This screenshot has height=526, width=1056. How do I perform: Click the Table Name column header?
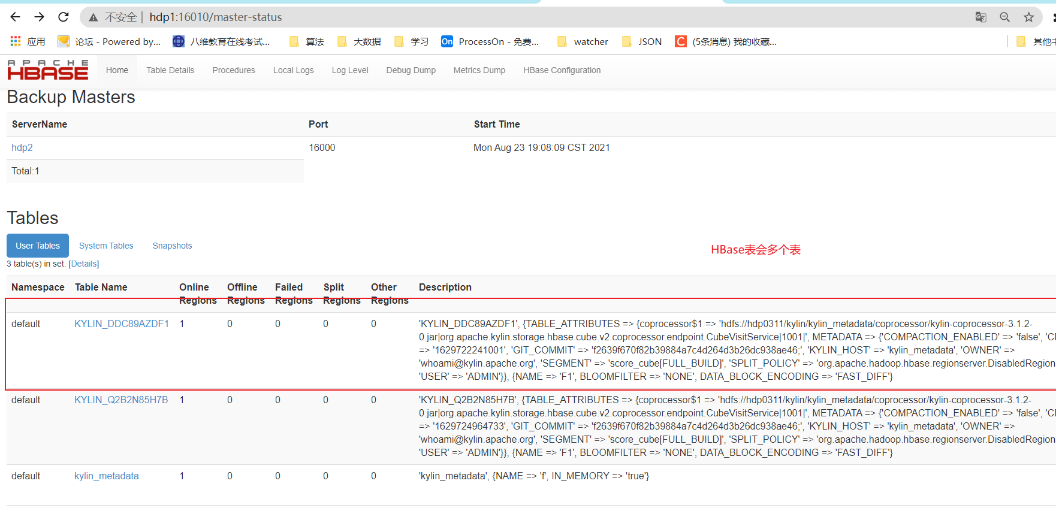(x=101, y=287)
